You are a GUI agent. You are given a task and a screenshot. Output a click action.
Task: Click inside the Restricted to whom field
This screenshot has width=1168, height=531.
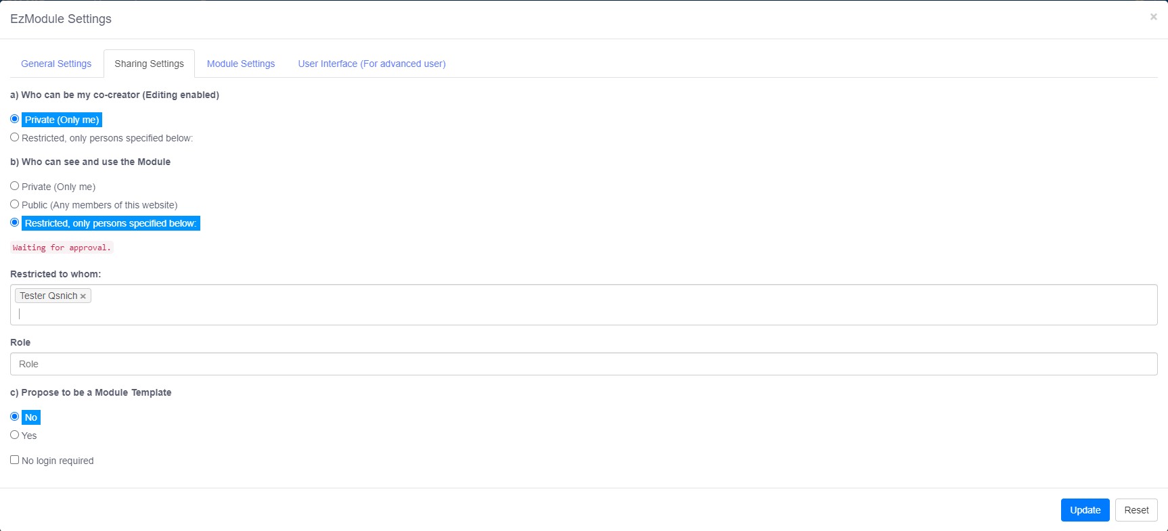click(x=582, y=313)
